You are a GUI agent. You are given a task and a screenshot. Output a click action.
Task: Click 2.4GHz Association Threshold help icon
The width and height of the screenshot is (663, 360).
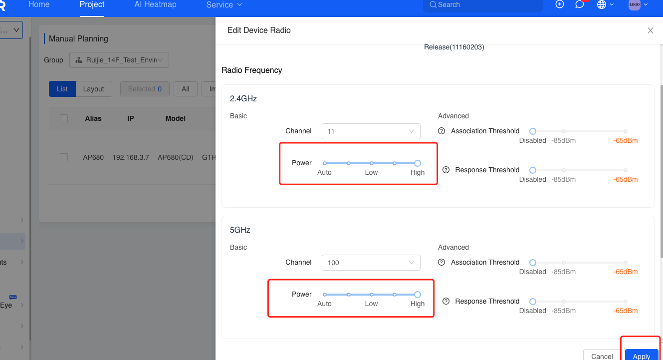tap(442, 131)
